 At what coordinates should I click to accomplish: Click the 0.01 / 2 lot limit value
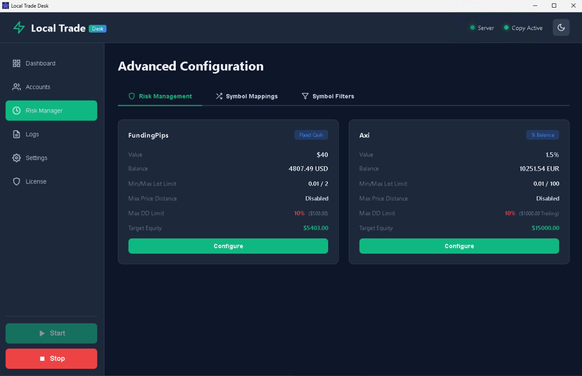318,184
